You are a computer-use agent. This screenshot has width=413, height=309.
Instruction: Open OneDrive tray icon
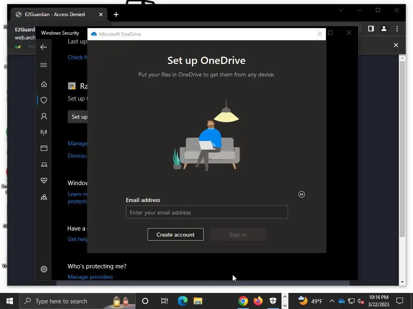pos(342,301)
